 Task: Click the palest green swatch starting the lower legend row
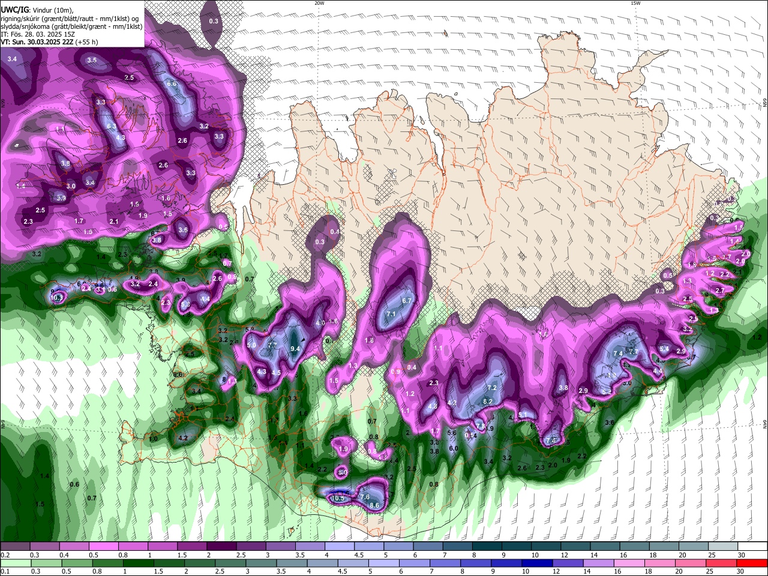click(15, 563)
